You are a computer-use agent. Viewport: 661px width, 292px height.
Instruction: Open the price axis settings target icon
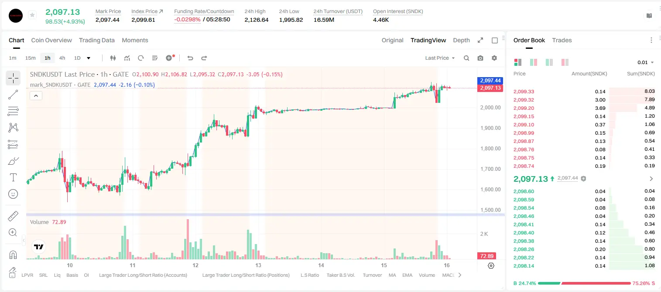[491, 265]
